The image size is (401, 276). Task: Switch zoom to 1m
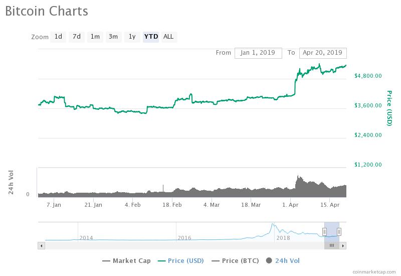(95, 37)
